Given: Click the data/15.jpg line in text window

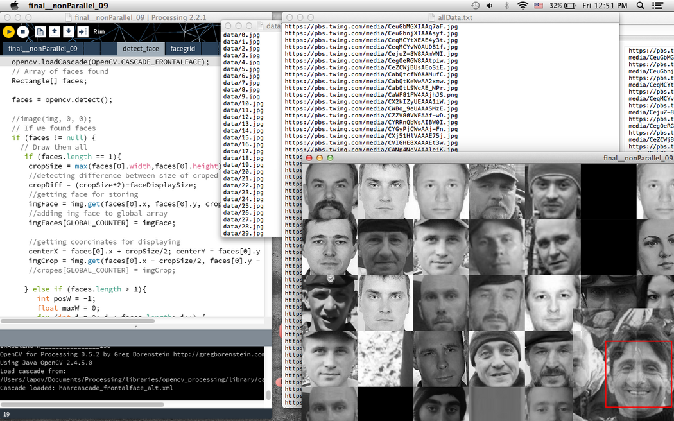Looking at the screenshot, I should (x=243, y=138).
